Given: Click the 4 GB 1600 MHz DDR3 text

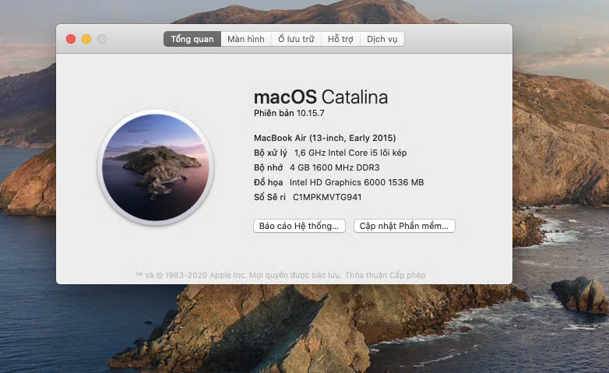Looking at the screenshot, I should click(x=334, y=167).
